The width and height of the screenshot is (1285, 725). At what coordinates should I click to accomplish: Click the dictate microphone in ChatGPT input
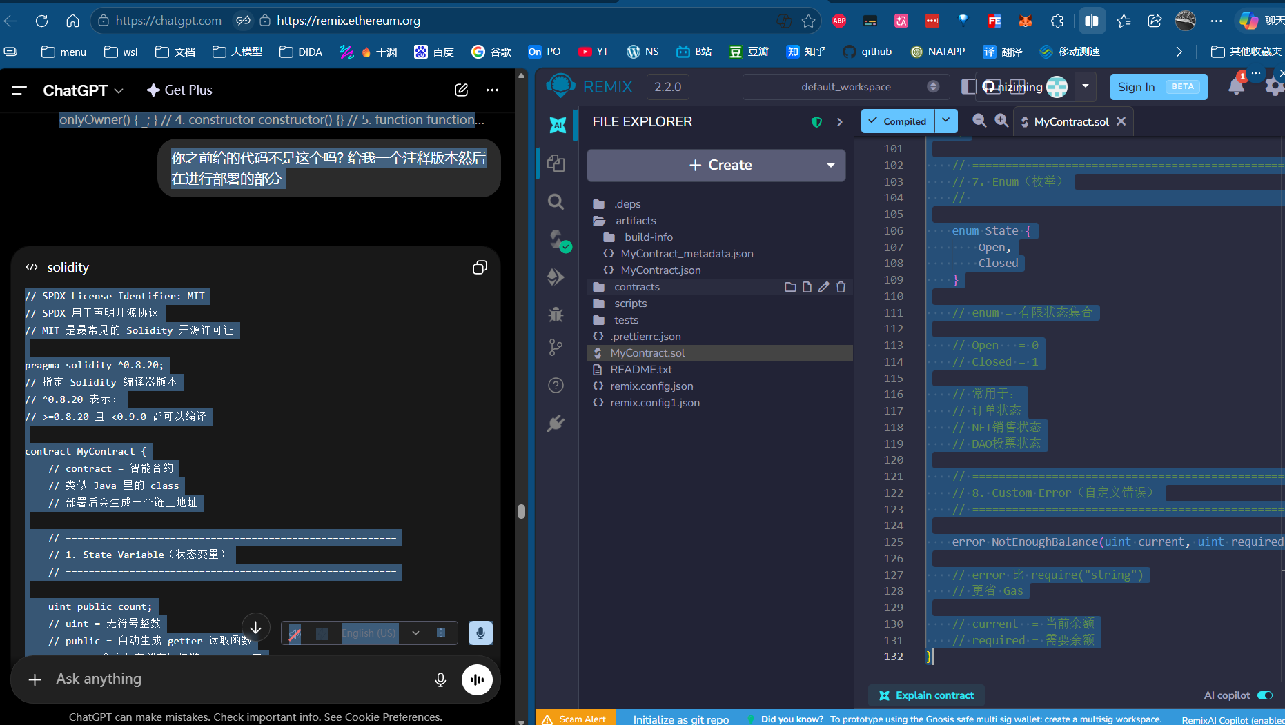440,679
